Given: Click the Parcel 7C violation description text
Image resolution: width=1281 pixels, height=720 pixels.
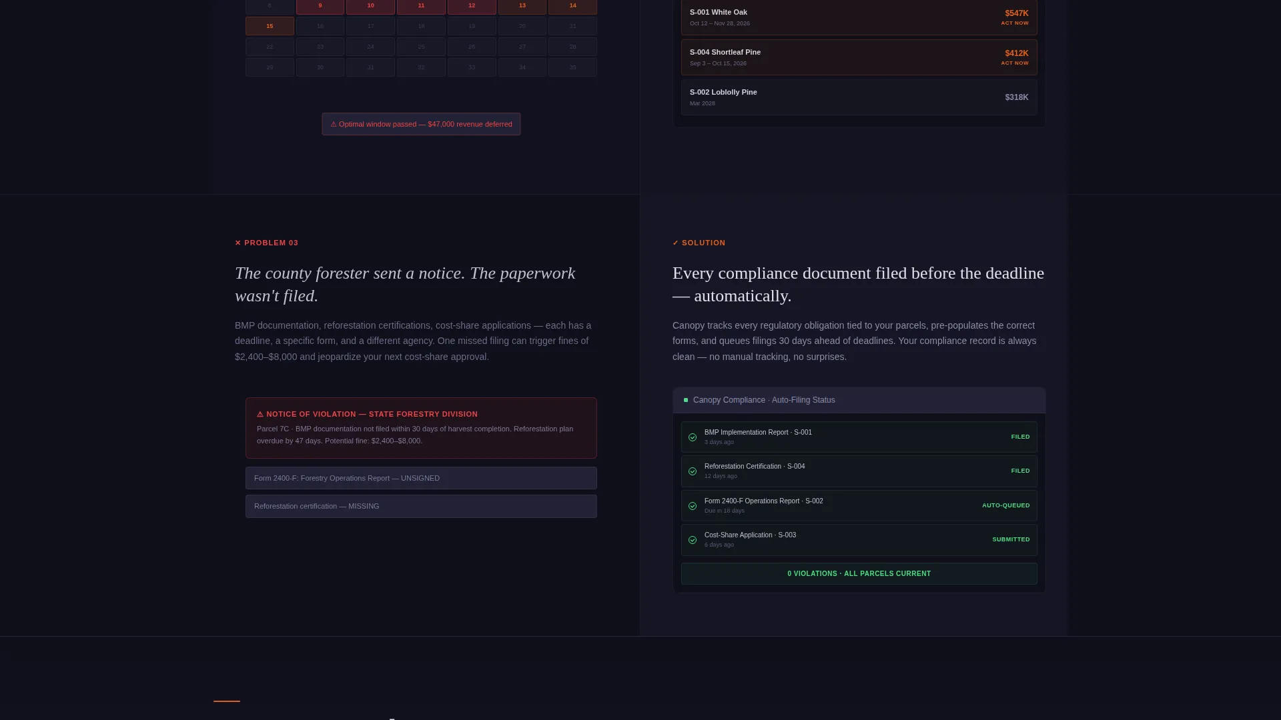Looking at the screenshot, I should pyautogui.click(x=415, y=435).
